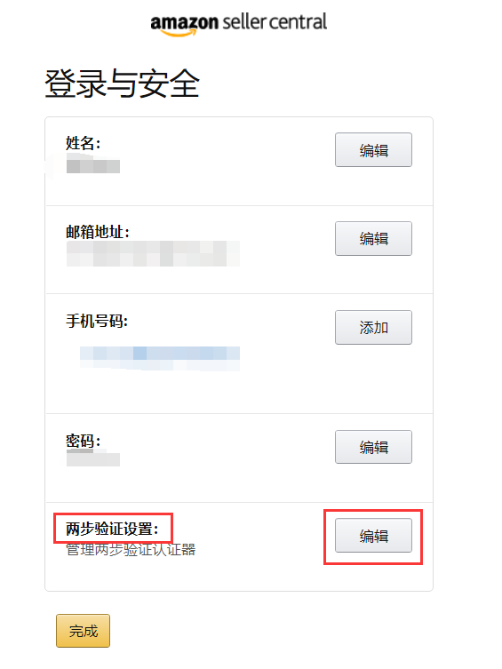Click 管理两步验证认证器 description text
The width and height of the screenshot is (502, 669).
(x=131, y=550)
